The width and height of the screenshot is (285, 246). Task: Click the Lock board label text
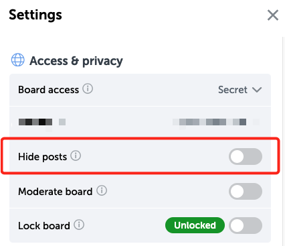click(44, 226)
